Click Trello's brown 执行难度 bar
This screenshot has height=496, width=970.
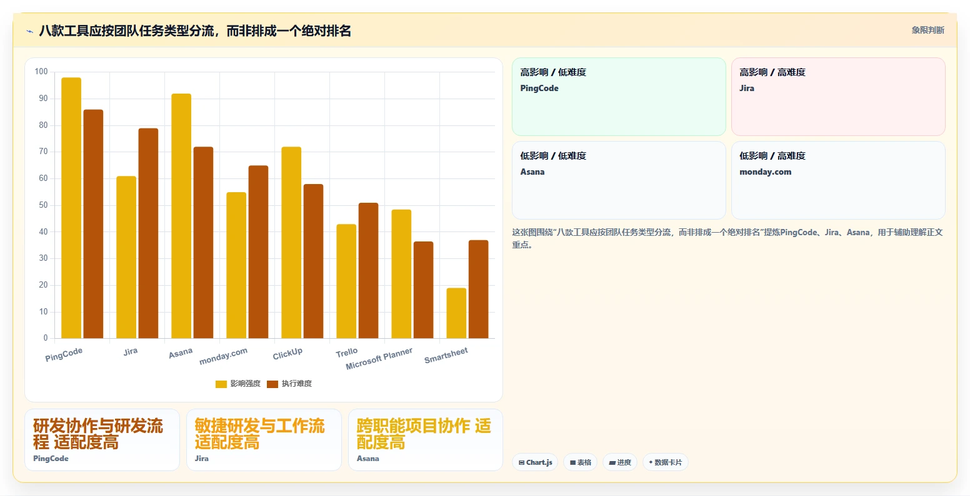pyautogui.click(x=368, y=271)
